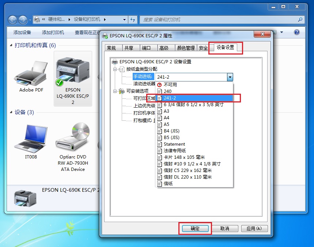Image resolution: width=314 pixels, height=247 pixels.
Task: Click the paper tray assignment node icon
Action: [x=122, y=70]
